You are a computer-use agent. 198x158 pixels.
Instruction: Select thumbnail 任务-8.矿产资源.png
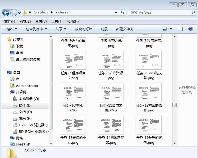[111, 60]
